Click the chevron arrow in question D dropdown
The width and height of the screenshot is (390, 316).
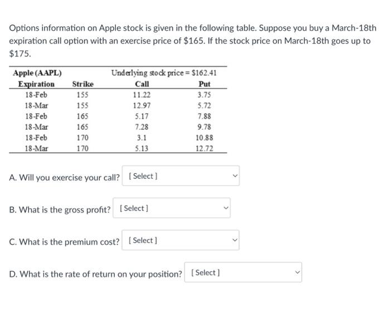pyautogui.click(x=297, y=272)
